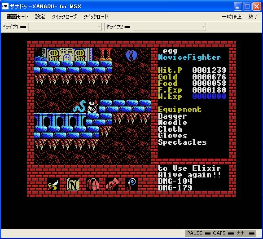The height and width of the screenshot is (239, 263).
Task: Close the XANADU window
Action: click(x=256, y=7)
